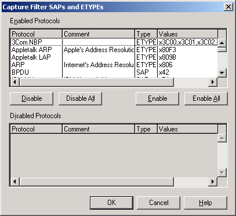Click up arrow of Disabled Protocols vertical scrollbar
This screenshot has height=216, width=236.
coord(222,138)
